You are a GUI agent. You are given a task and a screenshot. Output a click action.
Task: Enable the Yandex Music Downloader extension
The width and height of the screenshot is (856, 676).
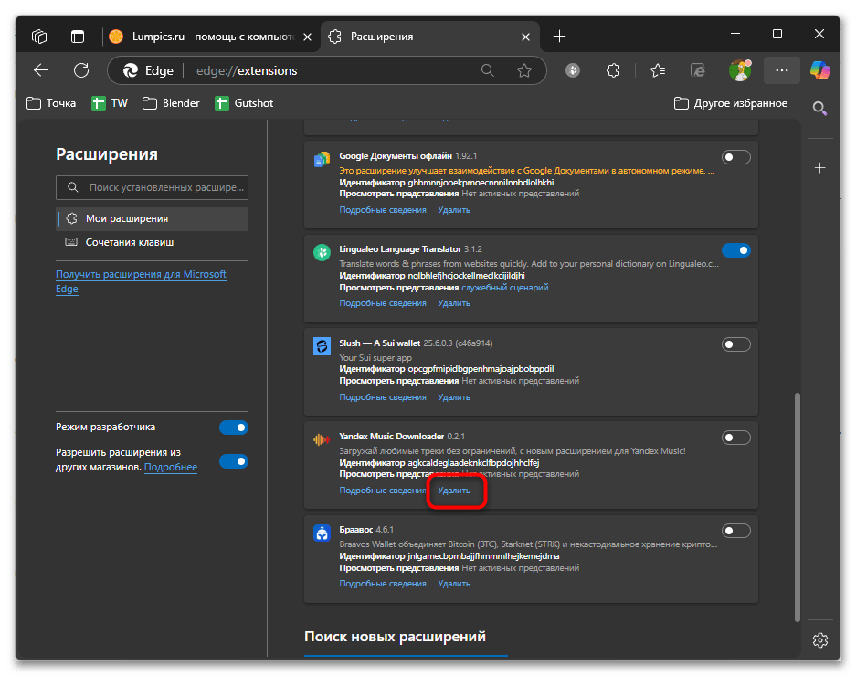735,438
